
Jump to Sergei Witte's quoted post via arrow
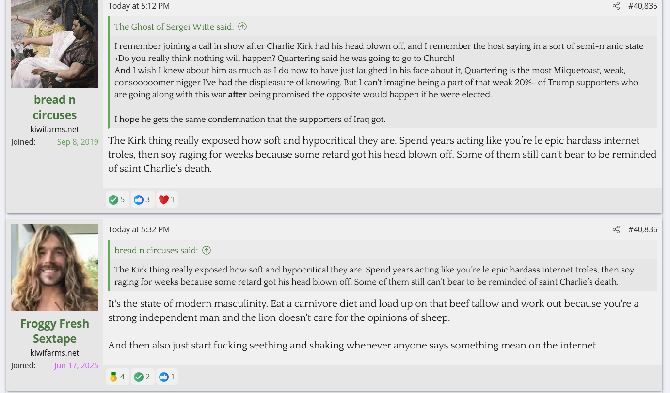242,27
